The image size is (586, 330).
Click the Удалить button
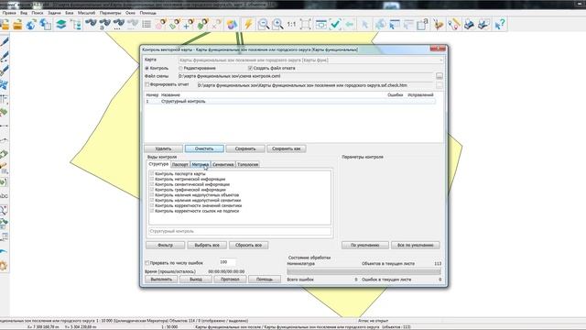tap(163, 148)
